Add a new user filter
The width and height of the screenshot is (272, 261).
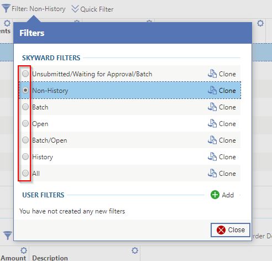[x=222, y=195]
